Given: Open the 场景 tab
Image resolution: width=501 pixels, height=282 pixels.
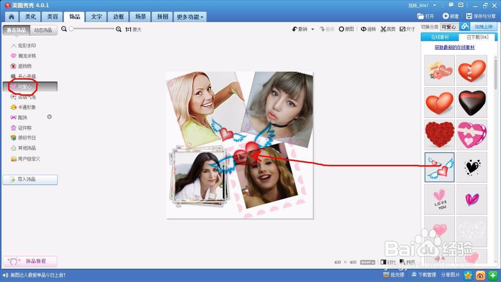Looking at the screenshot, I should tap(140, 17).
